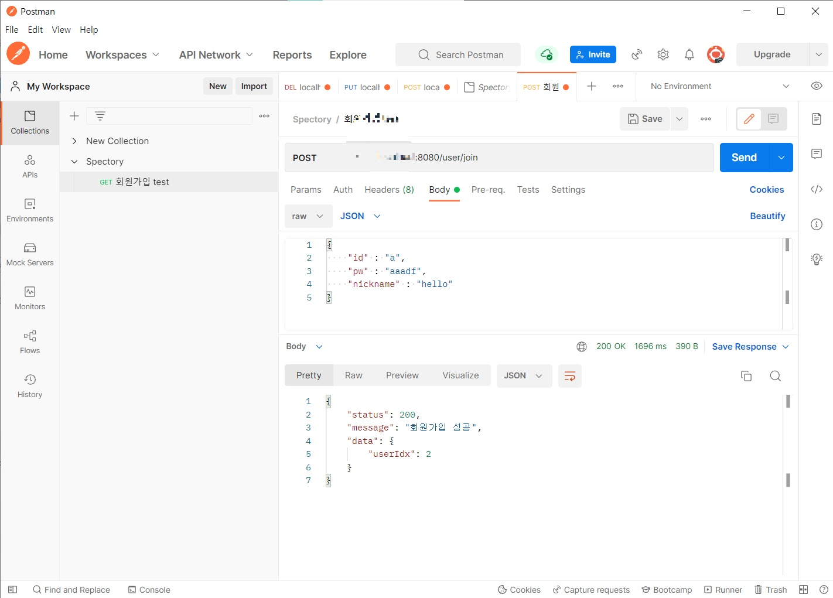Toggle line wrap in response viewer

[x=570, y=376]
